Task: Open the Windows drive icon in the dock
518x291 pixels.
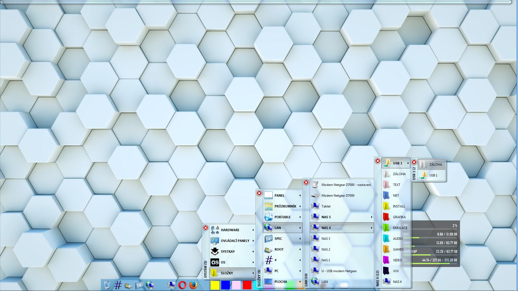Action: tap(128, 285)
